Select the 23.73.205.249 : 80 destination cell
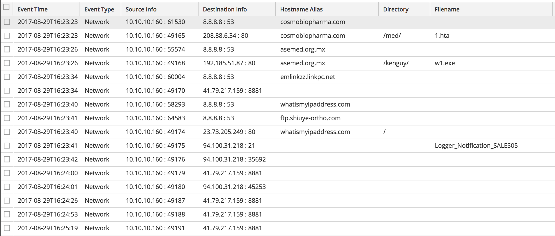 pos(229,132)
